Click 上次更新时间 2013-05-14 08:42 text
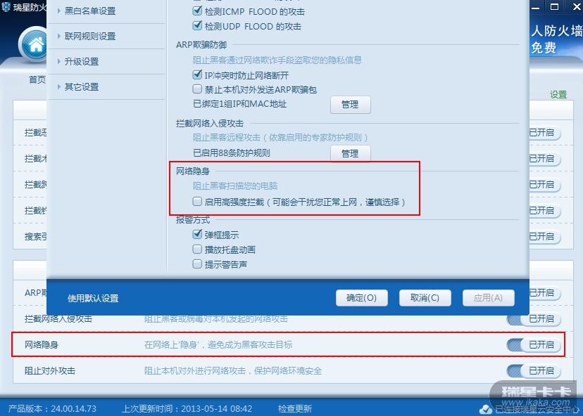The height and width of the screenshot is (416, 583). [187, 409]
